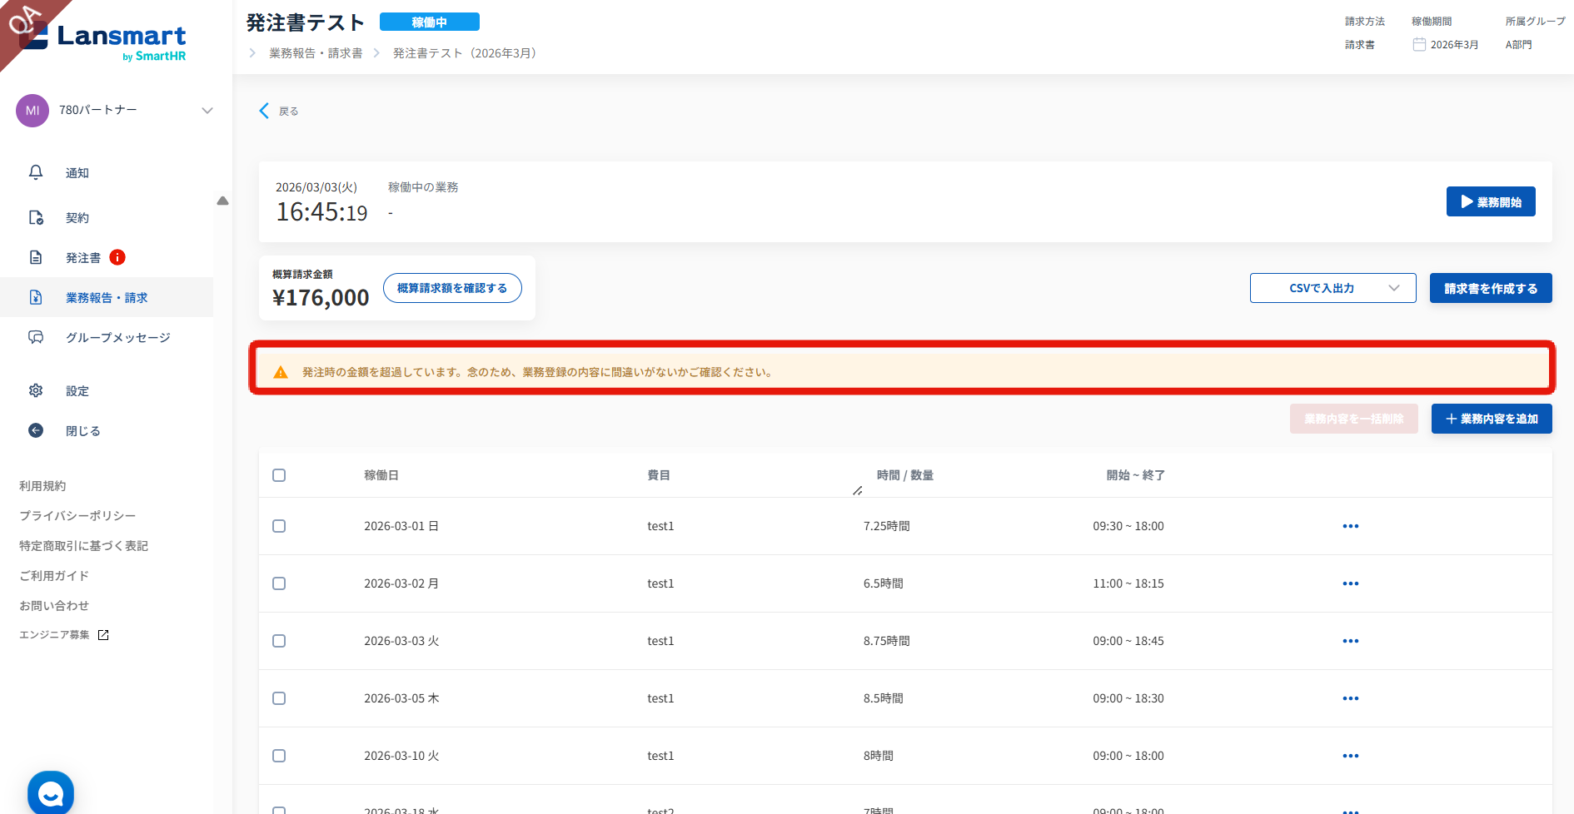Click the red alert badge on 発注書
Screen dimensions: 1574x814
click(x=117, y=257)
